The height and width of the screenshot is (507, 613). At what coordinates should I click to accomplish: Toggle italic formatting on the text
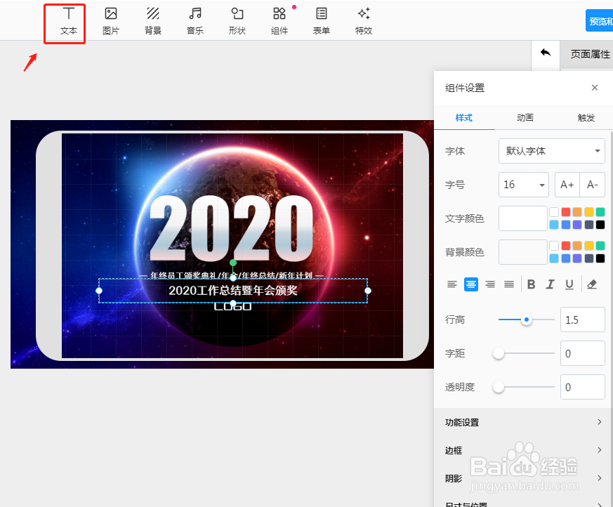tap(550, 284)
